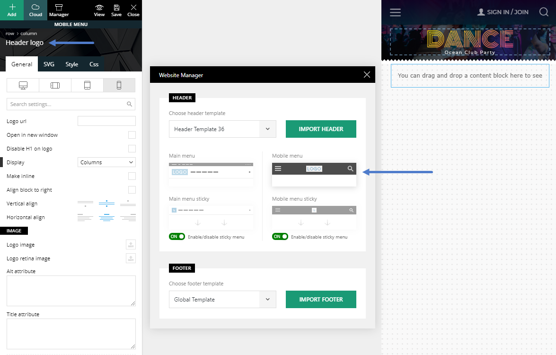Select the desktop viewport icon

click(23, 85)
